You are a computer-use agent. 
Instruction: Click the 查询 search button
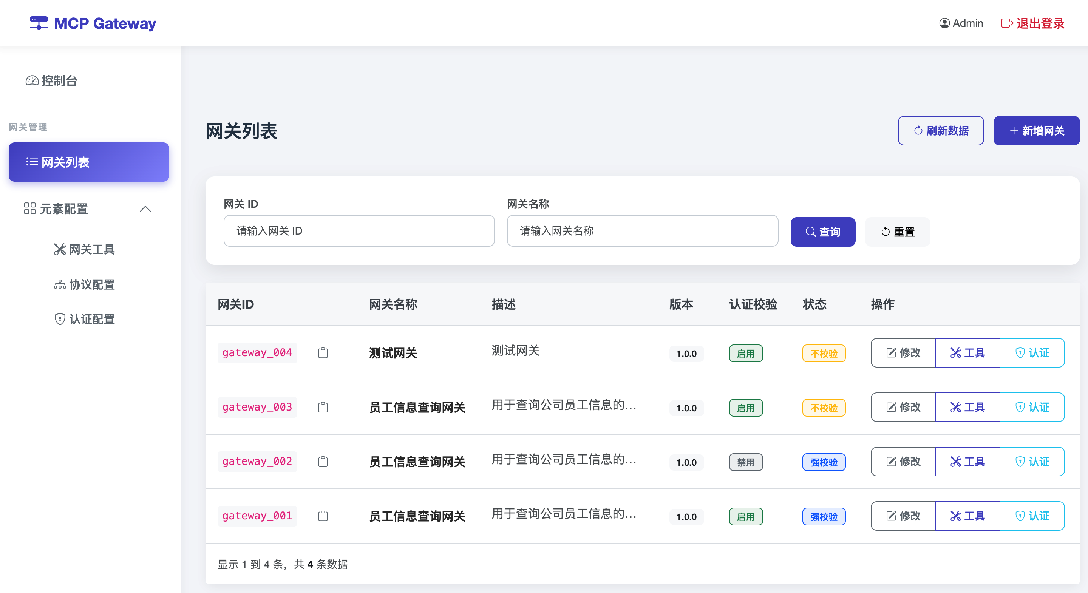tap(822, 232)
